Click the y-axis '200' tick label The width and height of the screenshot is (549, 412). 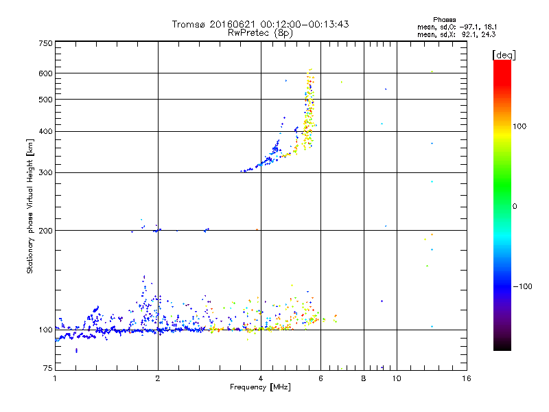tap(45, 231)
